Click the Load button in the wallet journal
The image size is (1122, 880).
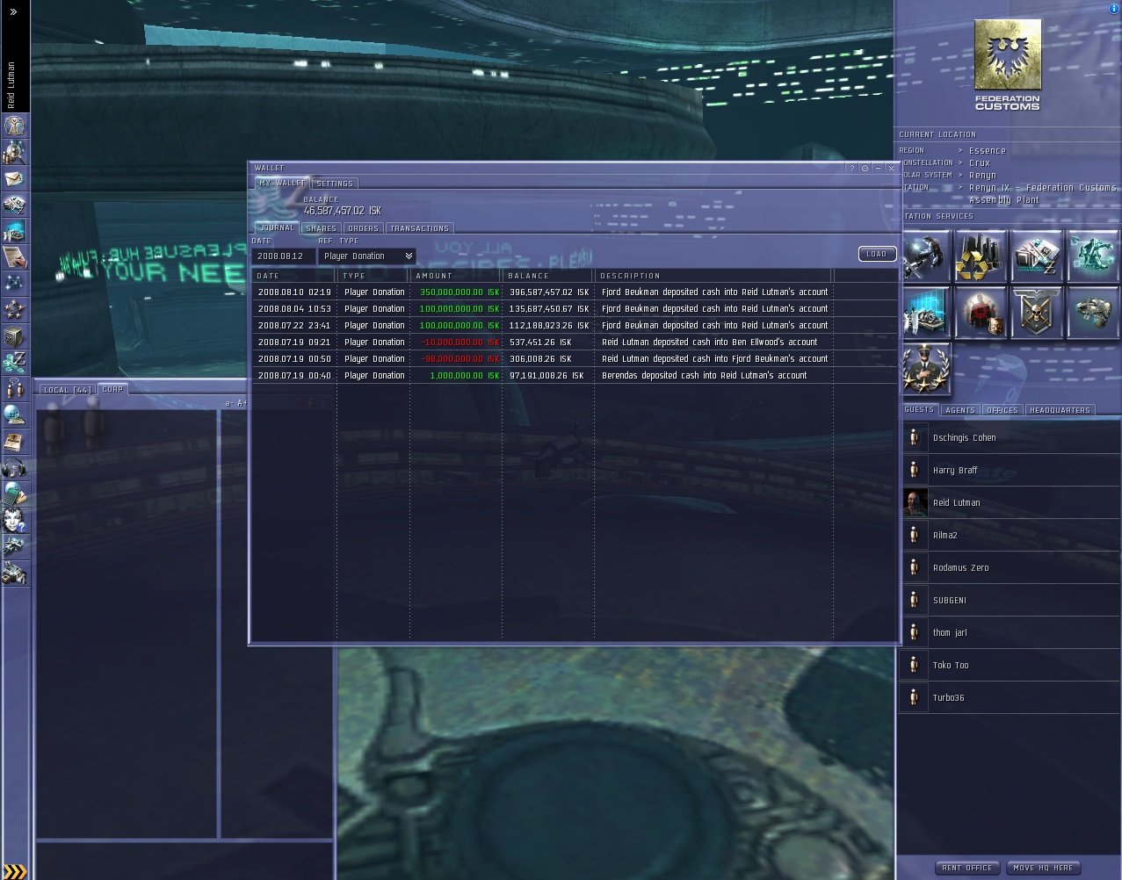click(x=877, y=254)
